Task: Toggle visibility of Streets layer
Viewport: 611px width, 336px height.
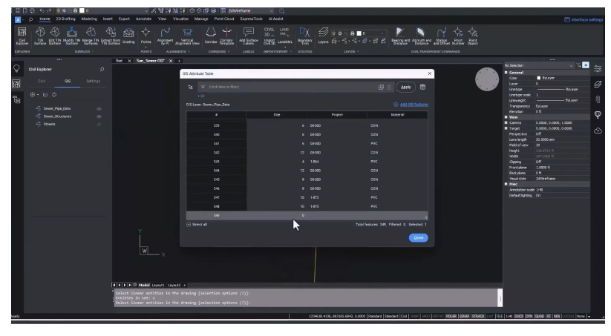Action: pyautogui.click(x=99, y=124)
